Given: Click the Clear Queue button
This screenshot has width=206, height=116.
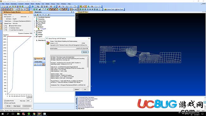Looking at the screenshot, I should pos(17,106).
